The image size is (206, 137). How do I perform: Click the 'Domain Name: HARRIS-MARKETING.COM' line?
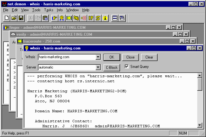[76, 111]
